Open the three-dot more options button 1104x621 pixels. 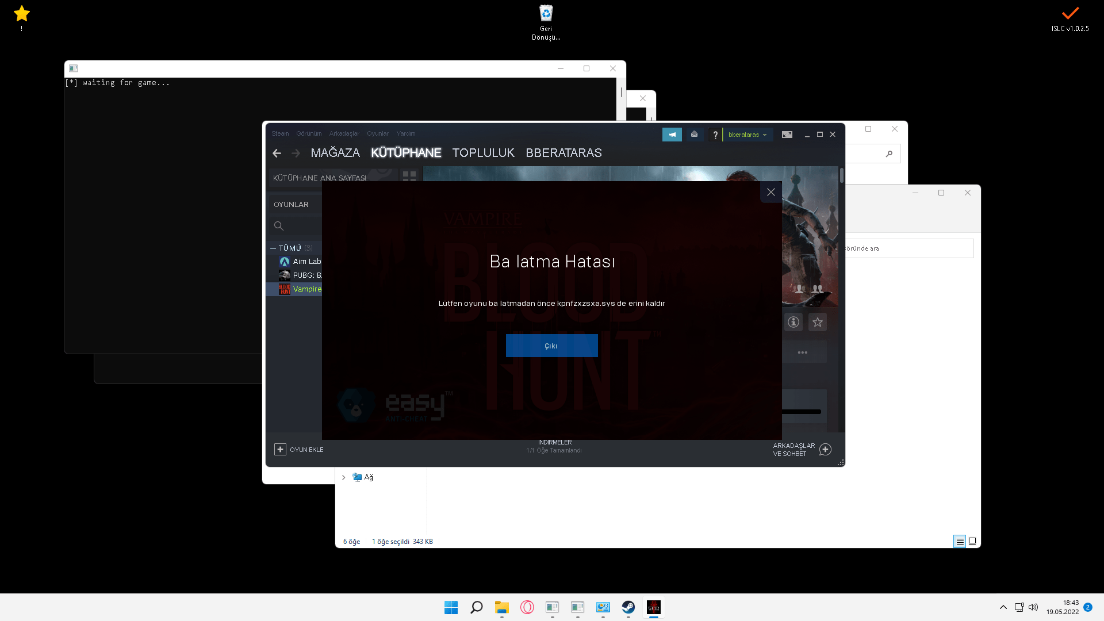pyautogui.click(x=803, y=352)
